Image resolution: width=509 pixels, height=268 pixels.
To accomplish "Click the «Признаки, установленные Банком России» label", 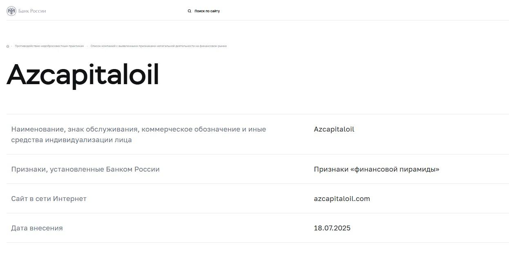I will [x=85, y=169].
